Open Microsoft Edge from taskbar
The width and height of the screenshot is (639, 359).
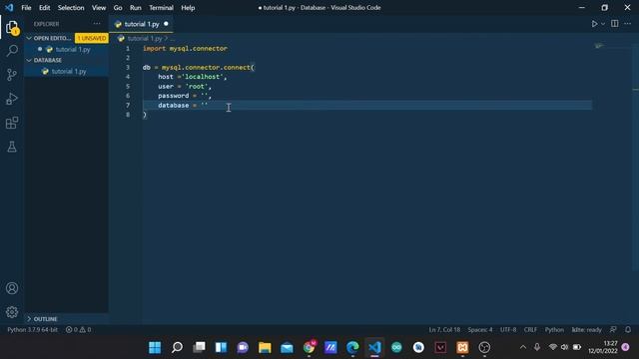352,347
